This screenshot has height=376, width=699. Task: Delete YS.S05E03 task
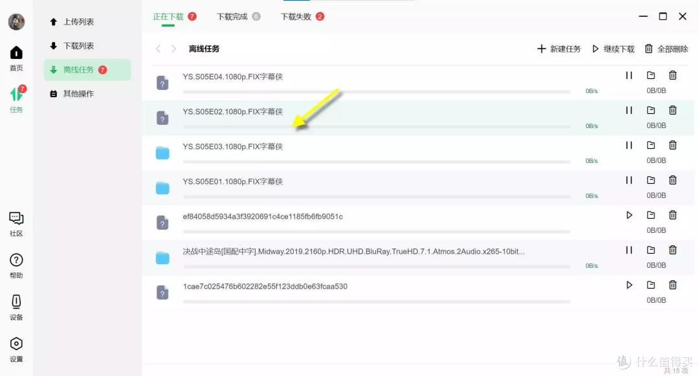pyautogui.click(x=672, y=145)
